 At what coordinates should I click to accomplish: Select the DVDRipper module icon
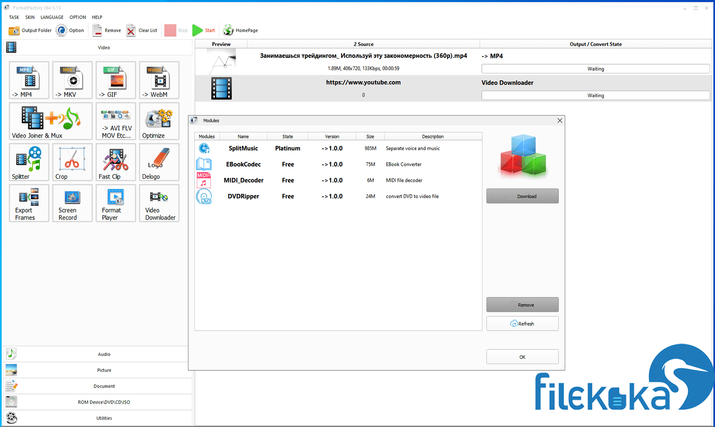point(204,197)
